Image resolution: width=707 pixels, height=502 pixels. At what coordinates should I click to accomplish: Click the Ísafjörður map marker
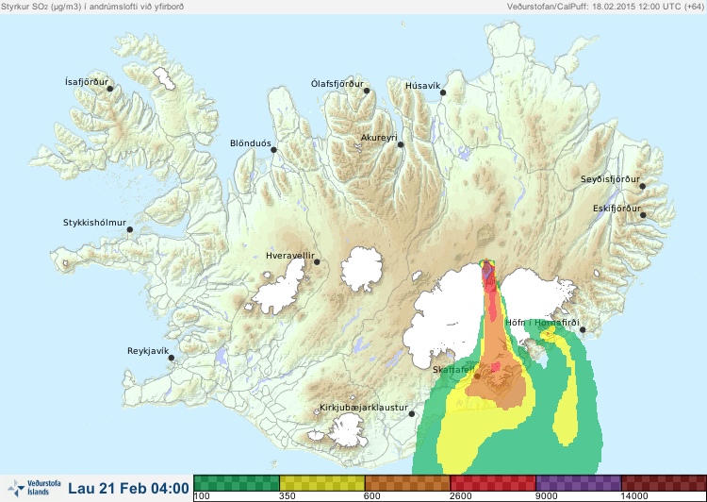(x=109, y=89)
